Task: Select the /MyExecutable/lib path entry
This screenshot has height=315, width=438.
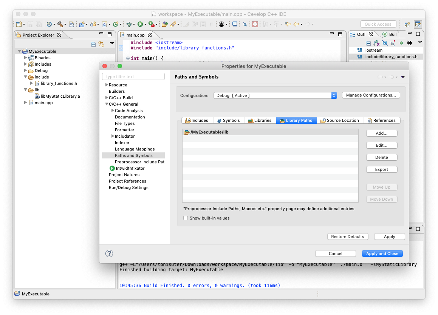Action: (x=271, y=132)
